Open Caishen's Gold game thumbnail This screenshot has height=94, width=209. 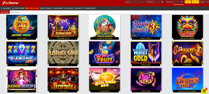click(63, 26)
